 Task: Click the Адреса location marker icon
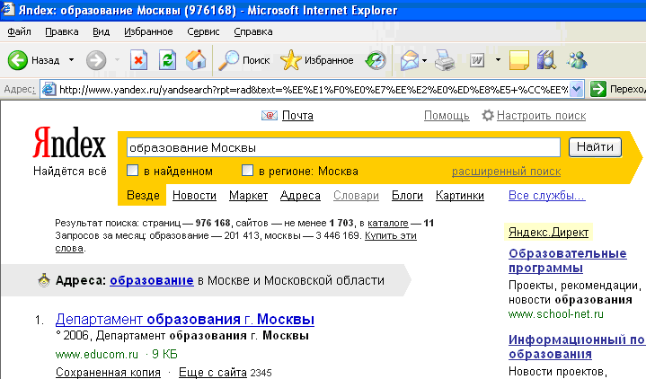[44, 280]
